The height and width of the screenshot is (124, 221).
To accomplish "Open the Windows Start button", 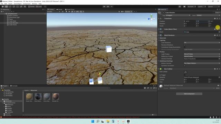I will (93, 121).
